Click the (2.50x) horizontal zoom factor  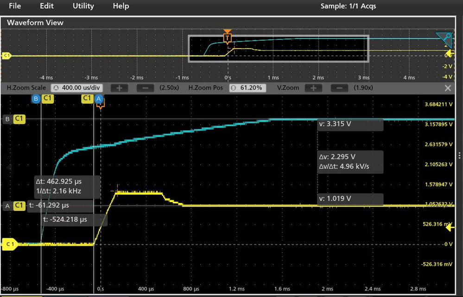tap(169, 88)
